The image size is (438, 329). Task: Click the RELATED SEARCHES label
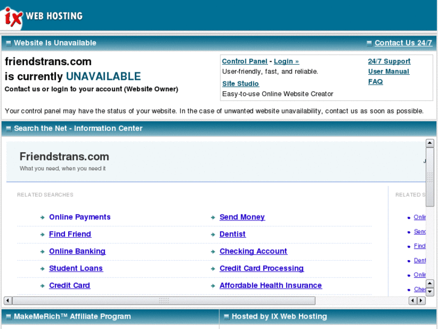click(45, 194)
